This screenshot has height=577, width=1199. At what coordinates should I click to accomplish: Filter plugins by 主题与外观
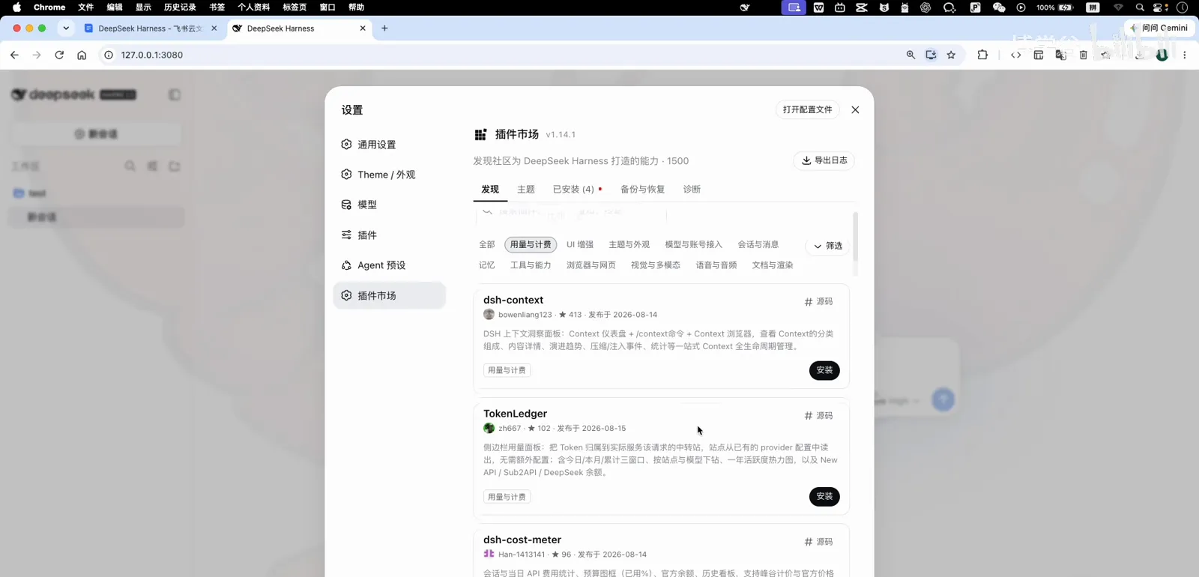[629, 245]
